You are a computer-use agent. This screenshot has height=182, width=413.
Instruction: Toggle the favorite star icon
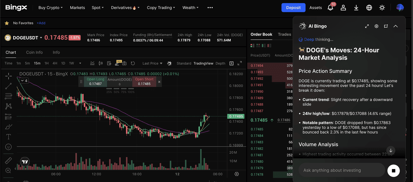[x=6, y=23]
